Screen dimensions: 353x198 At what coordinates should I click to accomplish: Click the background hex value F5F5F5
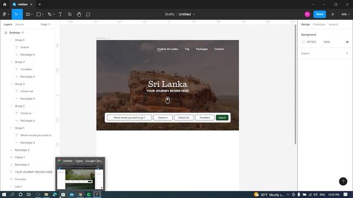(311, 42)
